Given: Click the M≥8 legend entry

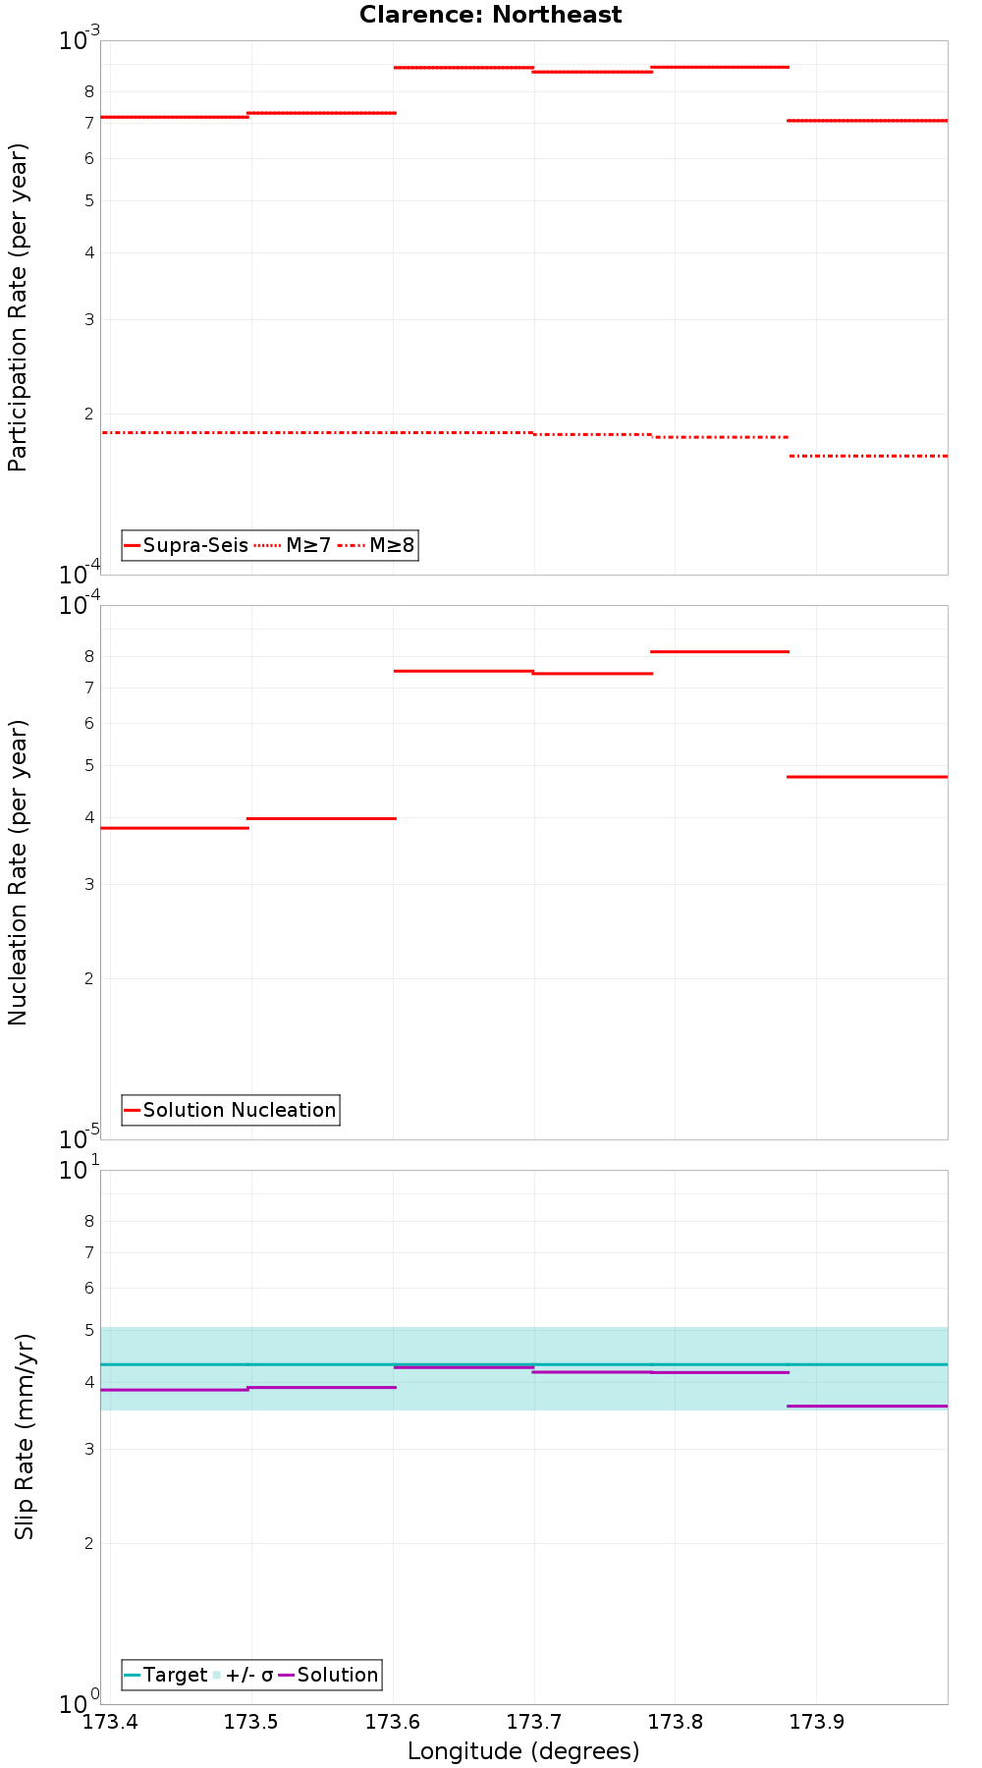Looking at the screenshot, I should 376,545.
